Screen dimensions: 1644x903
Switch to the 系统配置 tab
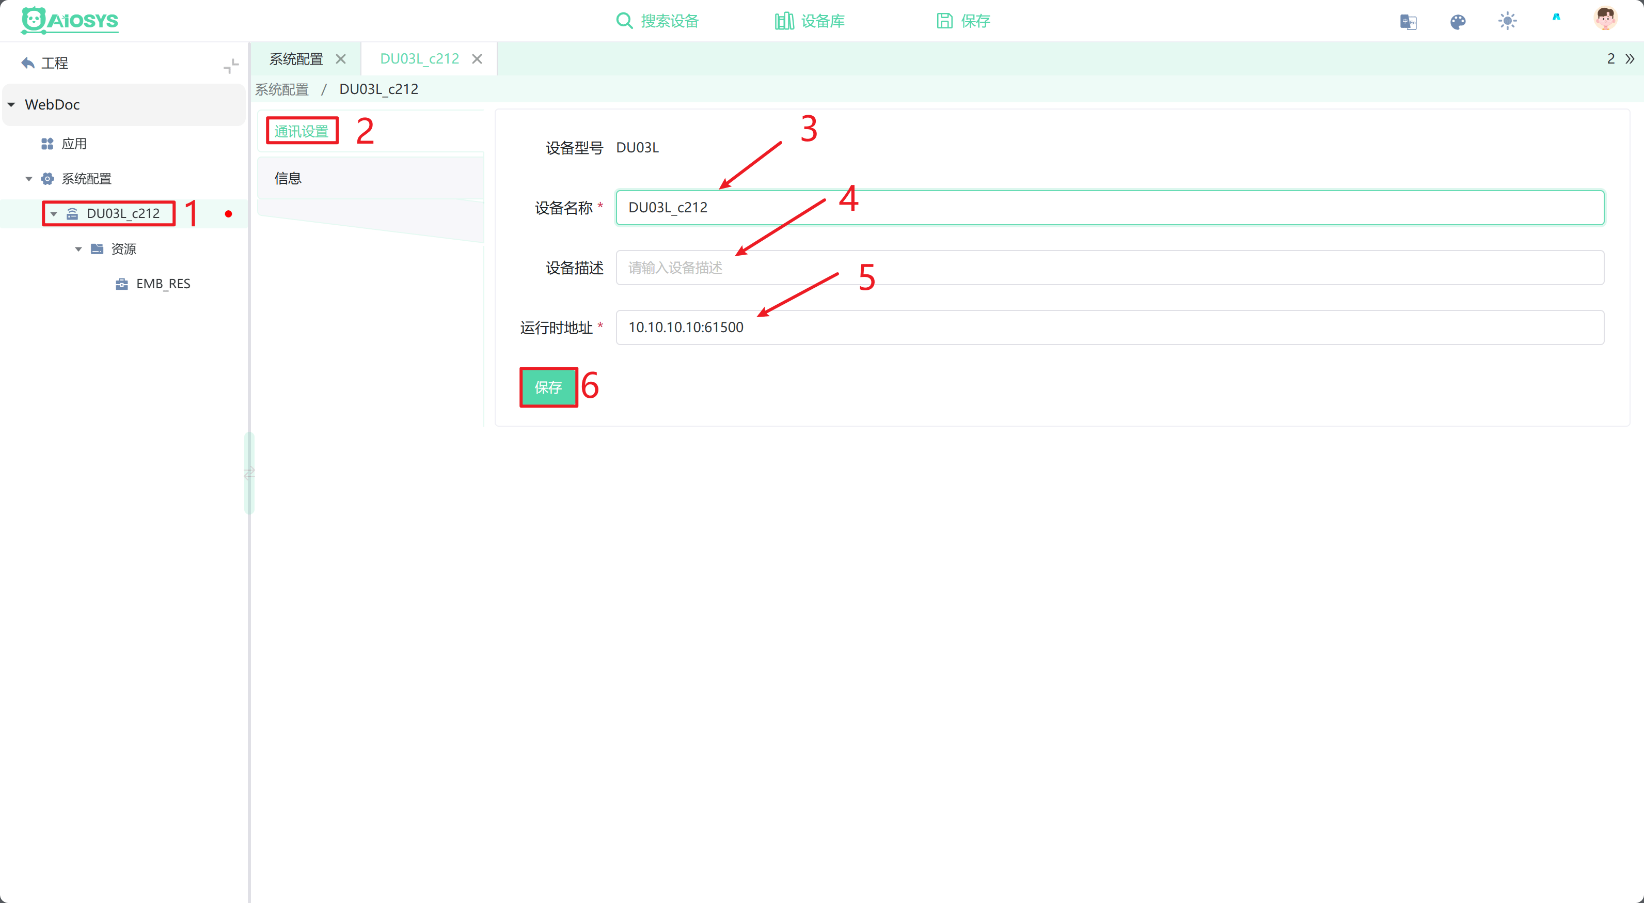296,59
